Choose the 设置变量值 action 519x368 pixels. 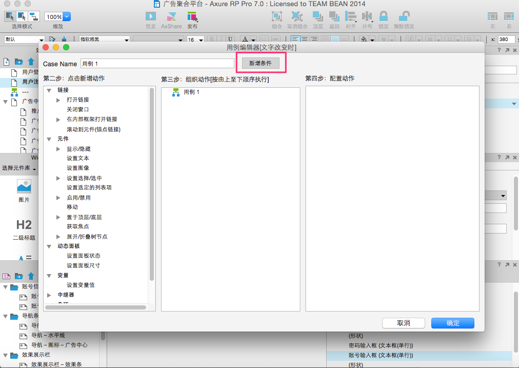[x=81, y=285]
